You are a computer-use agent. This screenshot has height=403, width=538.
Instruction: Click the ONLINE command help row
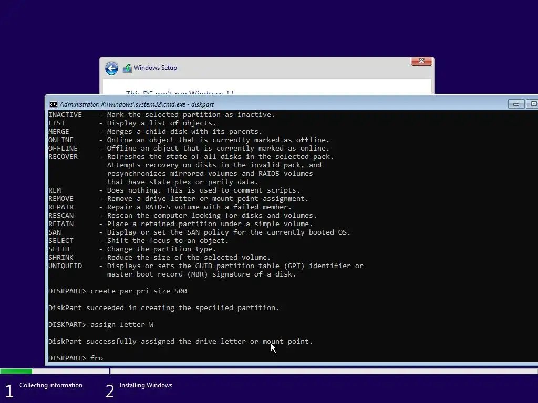189,140
